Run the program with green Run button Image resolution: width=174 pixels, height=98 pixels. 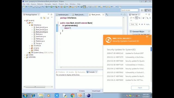click(x=51, y=7)
